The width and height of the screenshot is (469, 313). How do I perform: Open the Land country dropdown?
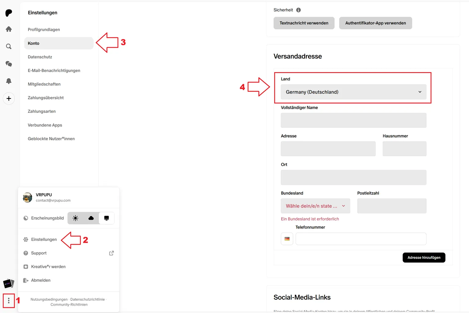[x=354, y=92]
